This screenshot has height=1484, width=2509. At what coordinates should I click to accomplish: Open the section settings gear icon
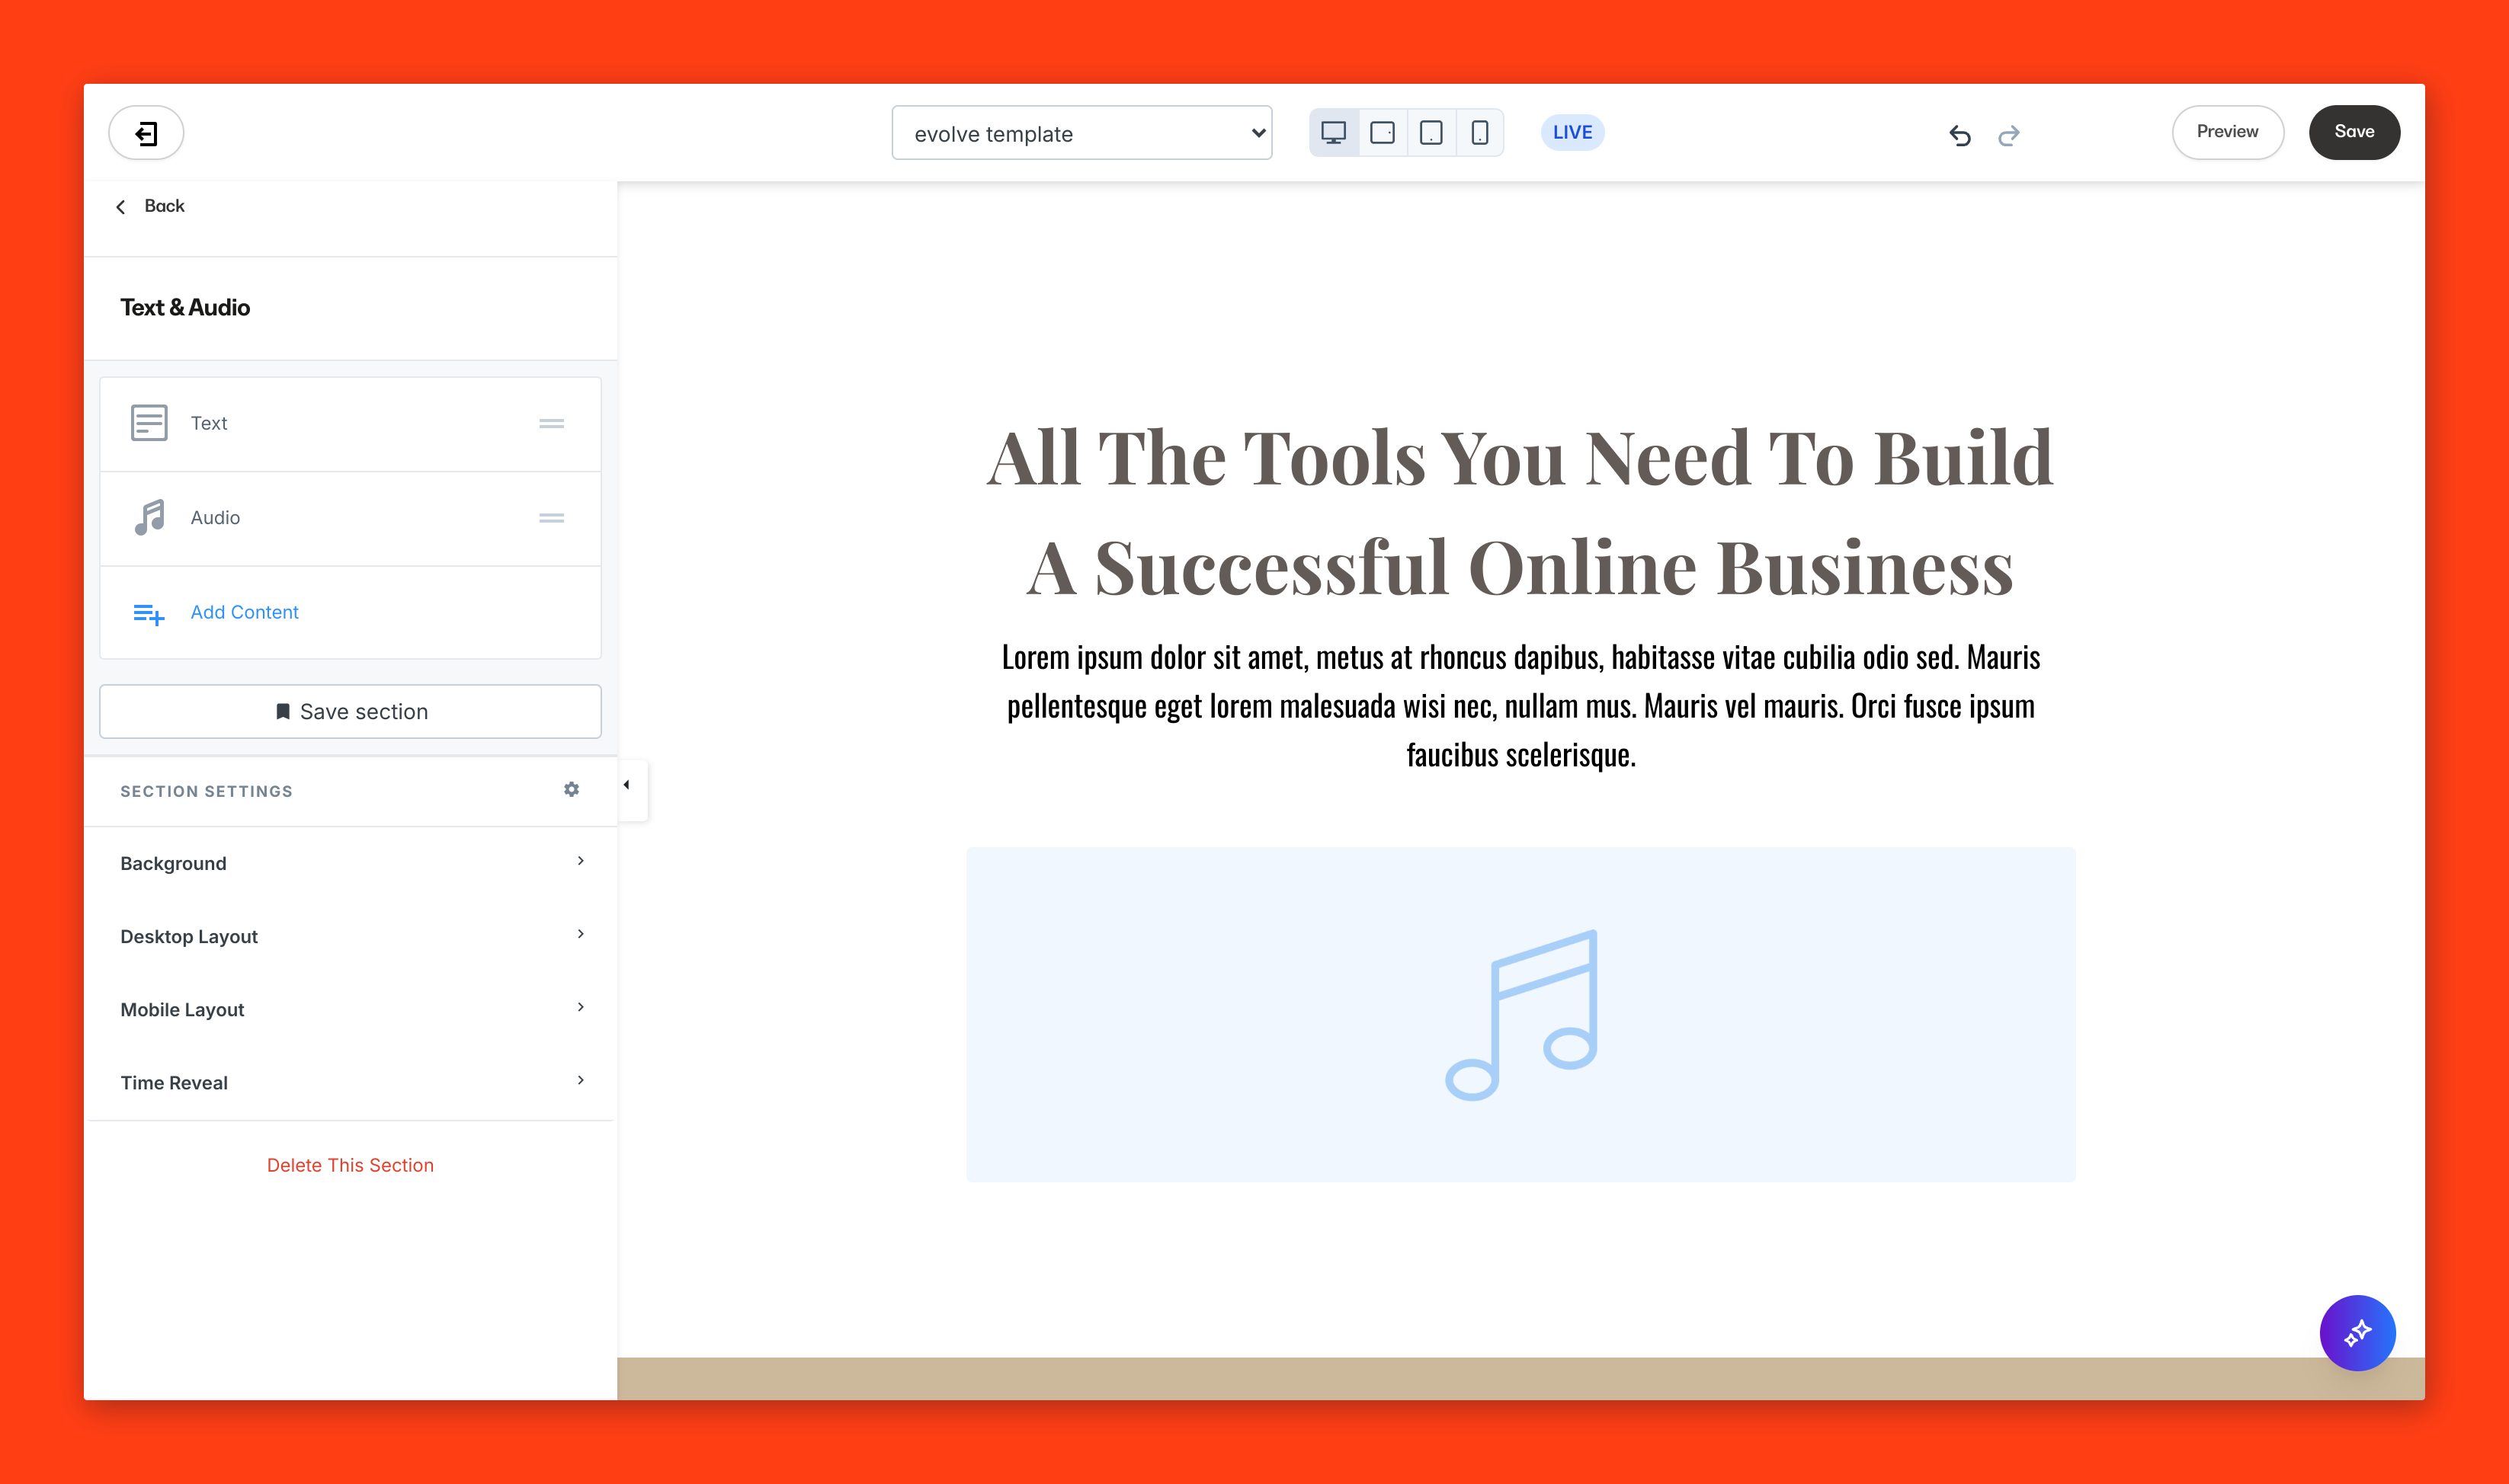pyautogui.click(x=571, y=790)
